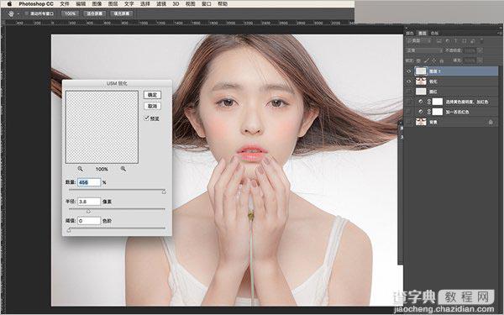Click the lock position icon
Image resolution: width=504 pixels, height=315 pixels.
[x=434, y=60]
